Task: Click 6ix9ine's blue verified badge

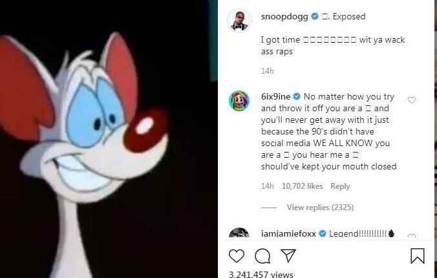Action: tap(297, 96)
